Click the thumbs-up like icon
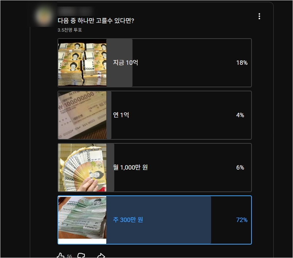 [x=60, y=255]
